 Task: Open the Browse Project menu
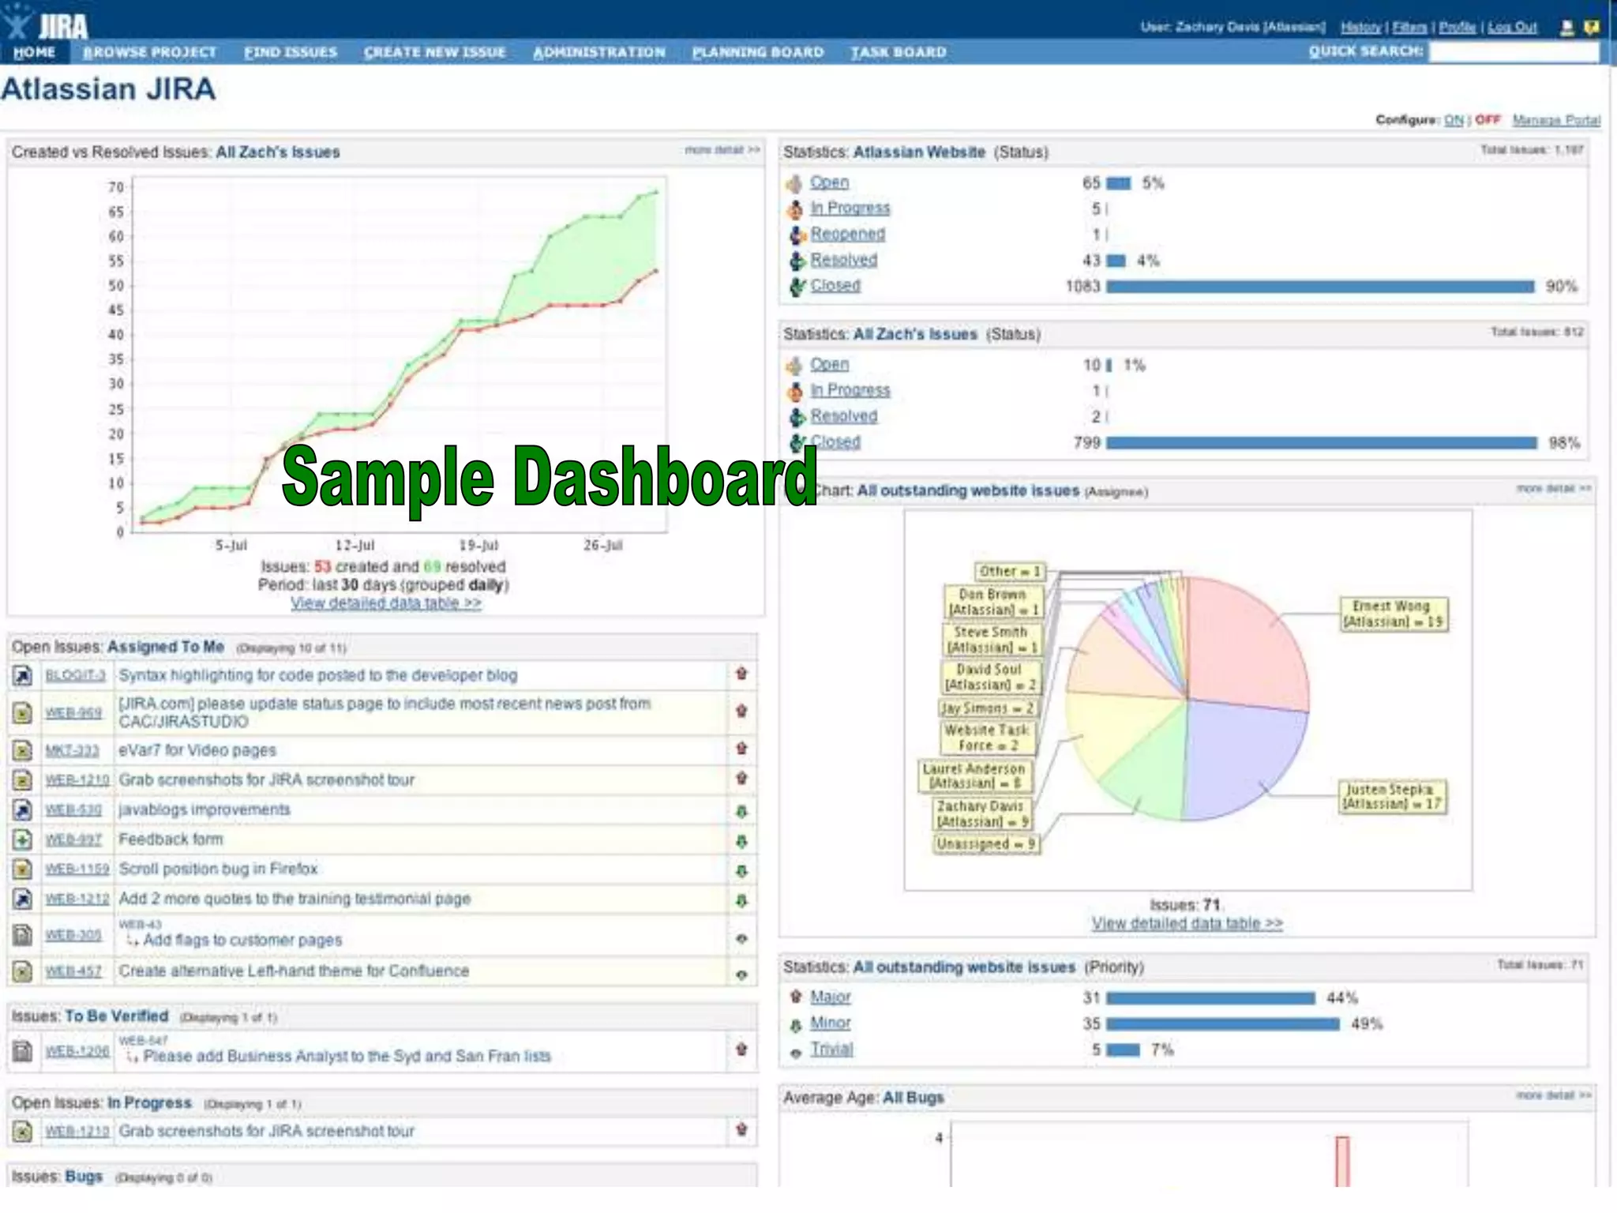[150, 52]
